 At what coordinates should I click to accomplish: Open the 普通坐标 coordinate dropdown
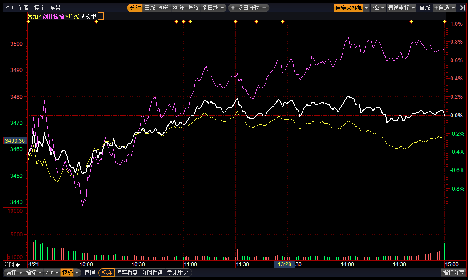[401, 8]
